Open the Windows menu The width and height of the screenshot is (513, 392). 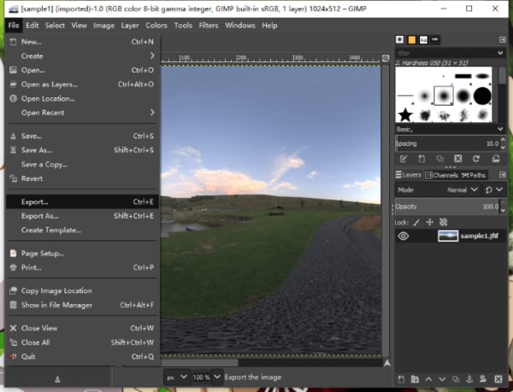239,26
